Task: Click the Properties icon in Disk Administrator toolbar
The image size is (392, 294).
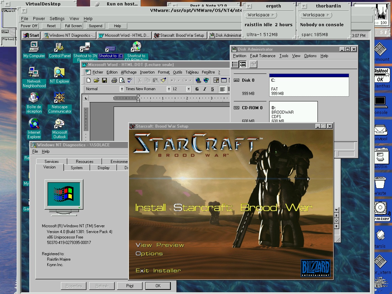Action: click(253, 65)
